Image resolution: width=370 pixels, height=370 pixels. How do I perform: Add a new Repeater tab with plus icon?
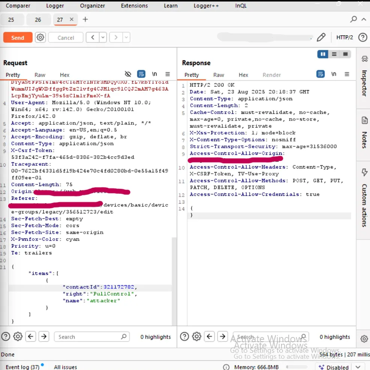(85, 19)
